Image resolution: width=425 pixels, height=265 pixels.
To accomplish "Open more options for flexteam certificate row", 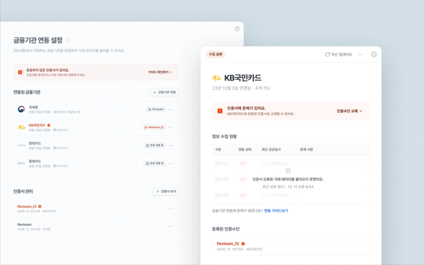I will pyautogui.click(x=171, y=226).
